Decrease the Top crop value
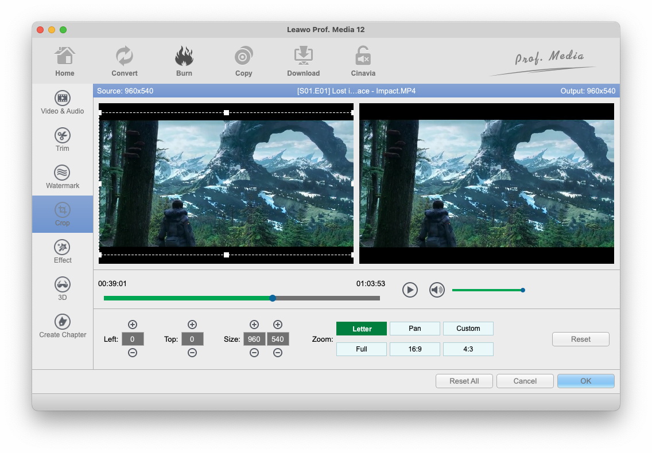This screenshot has width=652, height=453. (192, 353)
